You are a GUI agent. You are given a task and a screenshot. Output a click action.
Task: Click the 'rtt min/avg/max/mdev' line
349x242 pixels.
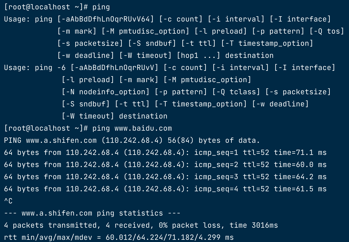119,238
